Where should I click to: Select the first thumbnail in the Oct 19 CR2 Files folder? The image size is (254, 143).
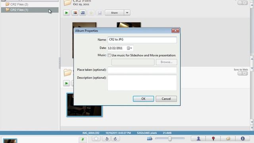84,25
